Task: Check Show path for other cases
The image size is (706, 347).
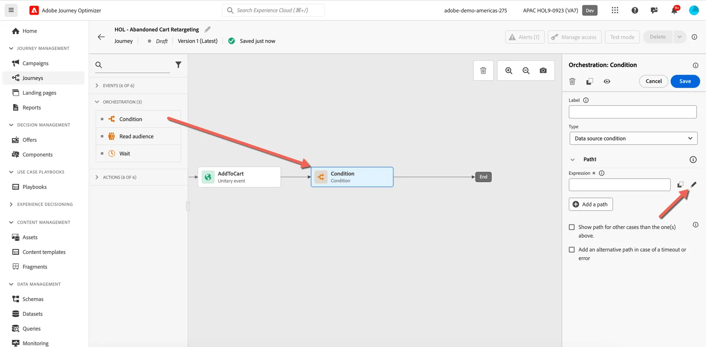Action: 572,227
